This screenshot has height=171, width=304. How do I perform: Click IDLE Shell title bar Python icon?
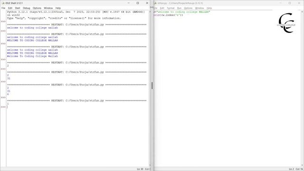pyautogui.click(x=3, y=3)
